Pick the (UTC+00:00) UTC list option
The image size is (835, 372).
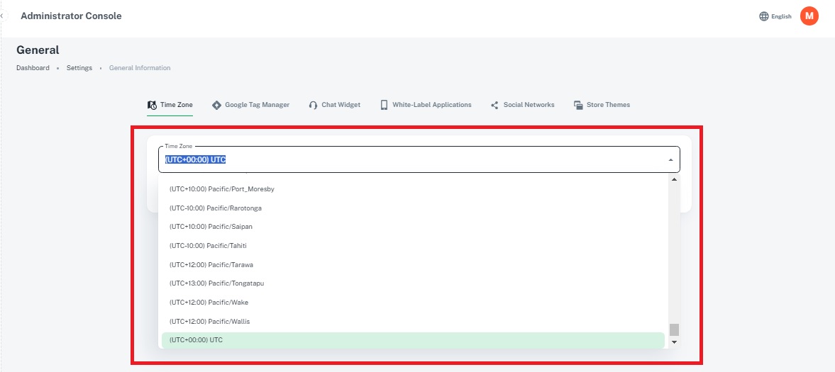click(196, 340)
